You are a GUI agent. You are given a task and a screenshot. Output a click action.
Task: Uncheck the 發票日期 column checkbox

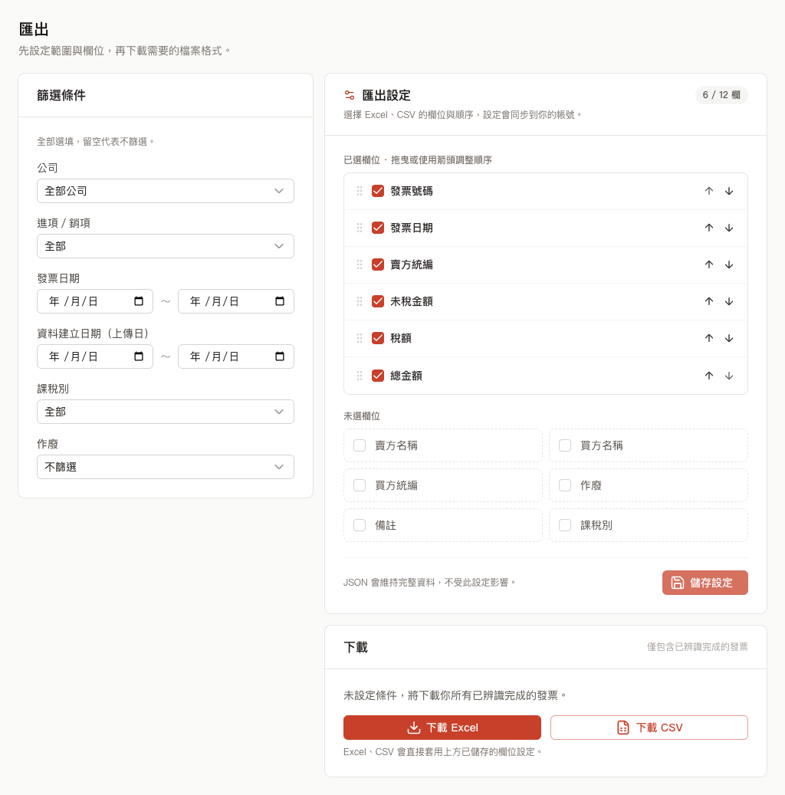click(x=378, y=228)
